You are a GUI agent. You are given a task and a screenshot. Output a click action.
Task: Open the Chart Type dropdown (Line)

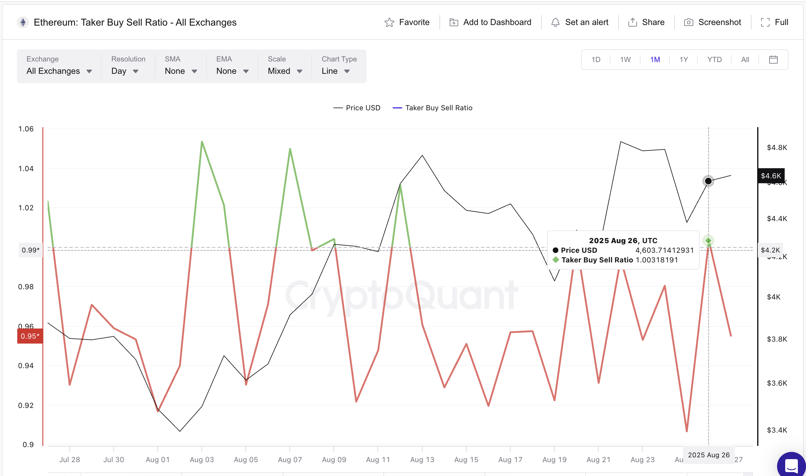pyautogui.click(x=335, y=71)
